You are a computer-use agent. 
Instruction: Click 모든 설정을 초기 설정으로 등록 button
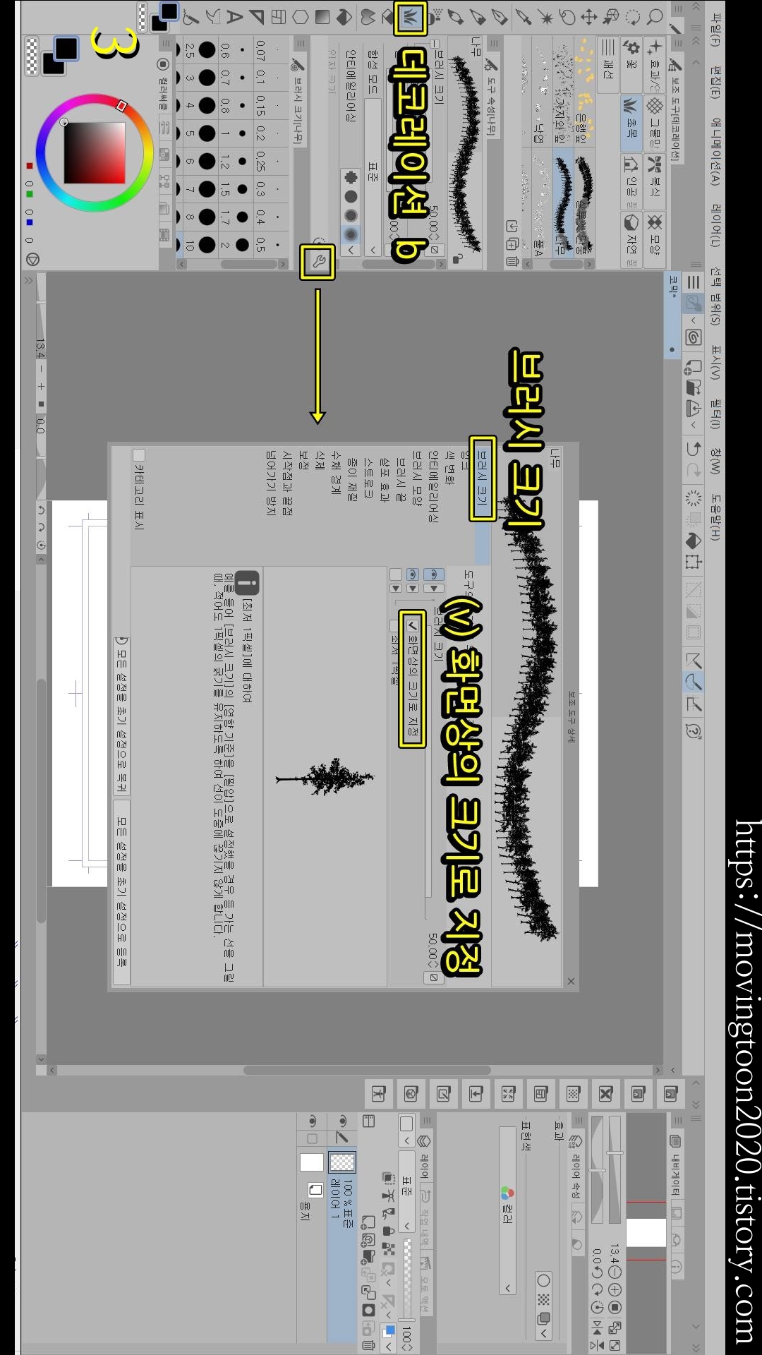pyautogui.click(x=121, y=893)
